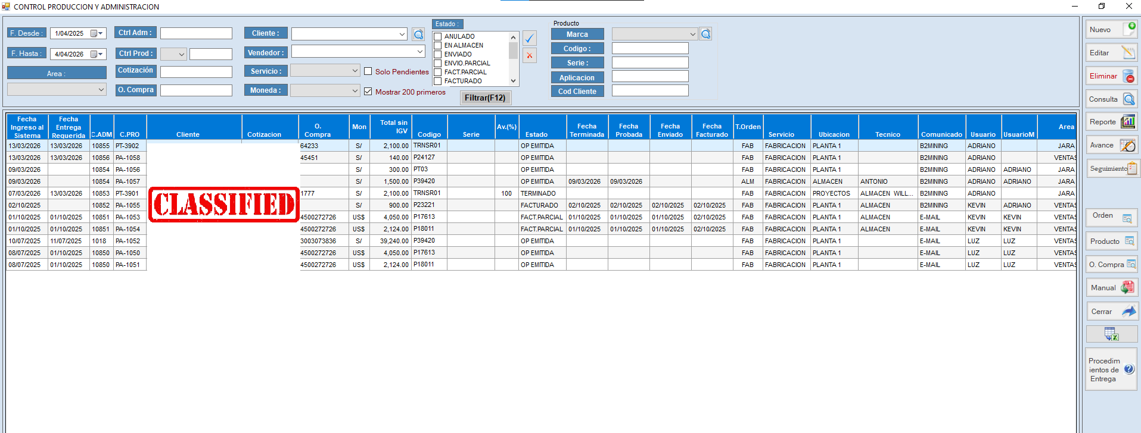The image size is (1141, 433).
Task: Expand the Vendedor dropdown
Action: (x=419, y=52)
